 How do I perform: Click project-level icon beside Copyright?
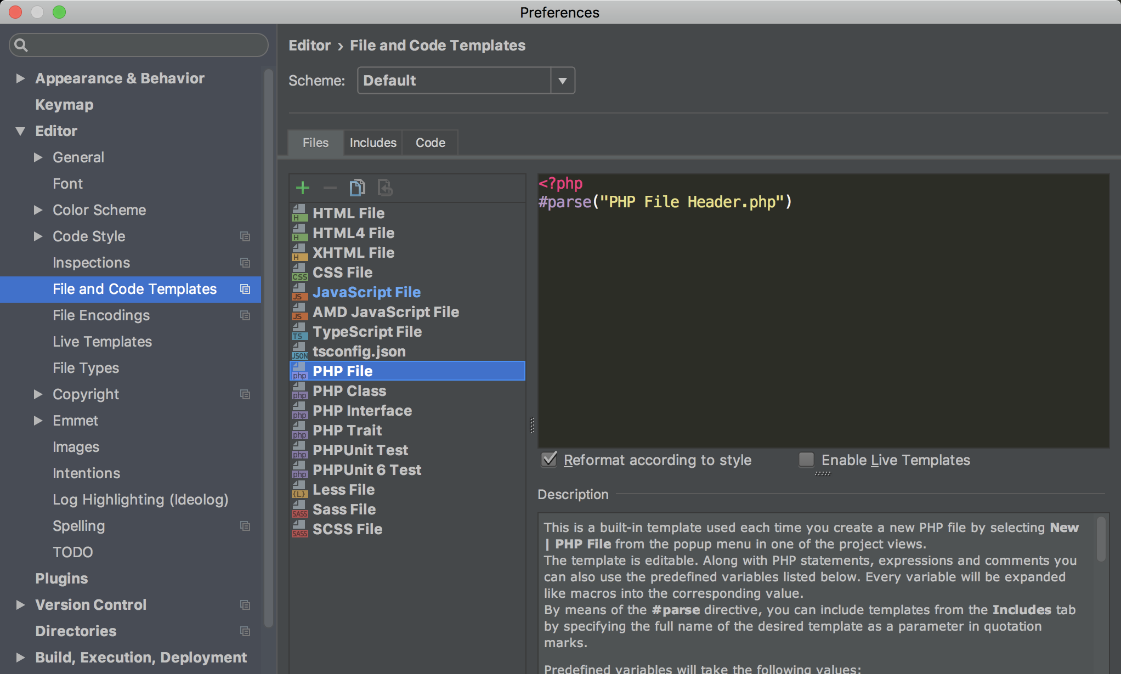(245, 394)
